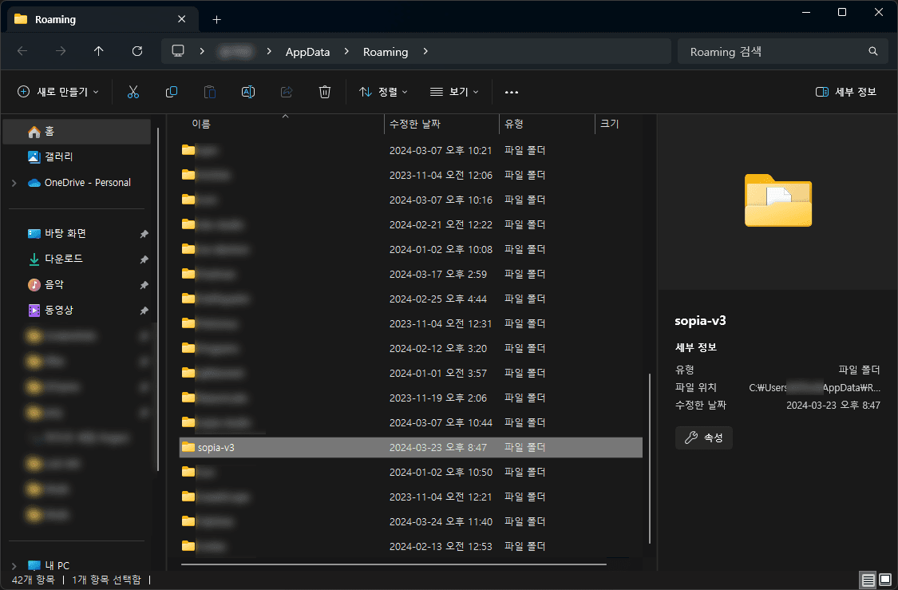Toggle the 세부 정보 details pane
Image resolution: width=898 pixels, height=590 pixels.
click(x=846, y=92)
